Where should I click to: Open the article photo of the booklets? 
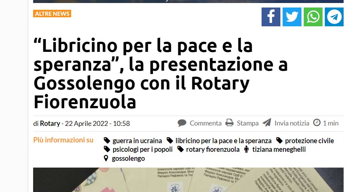tap(188, 180)
